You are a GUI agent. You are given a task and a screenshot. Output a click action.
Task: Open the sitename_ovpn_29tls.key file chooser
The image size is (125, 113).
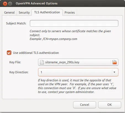pyautogui.click(x=78, y=62)
